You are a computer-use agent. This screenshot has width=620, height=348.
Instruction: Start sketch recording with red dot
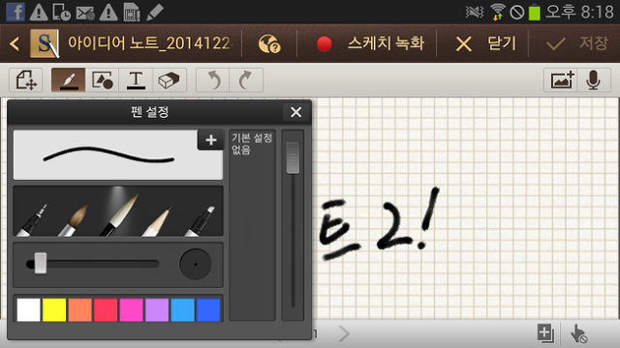(x=325, y=43)
